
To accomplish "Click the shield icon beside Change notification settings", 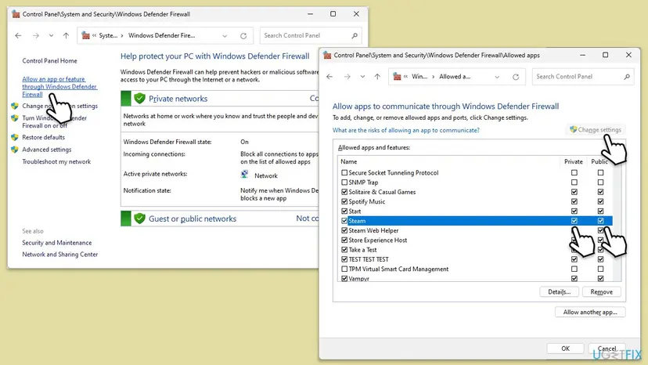I will pos(15,106).
